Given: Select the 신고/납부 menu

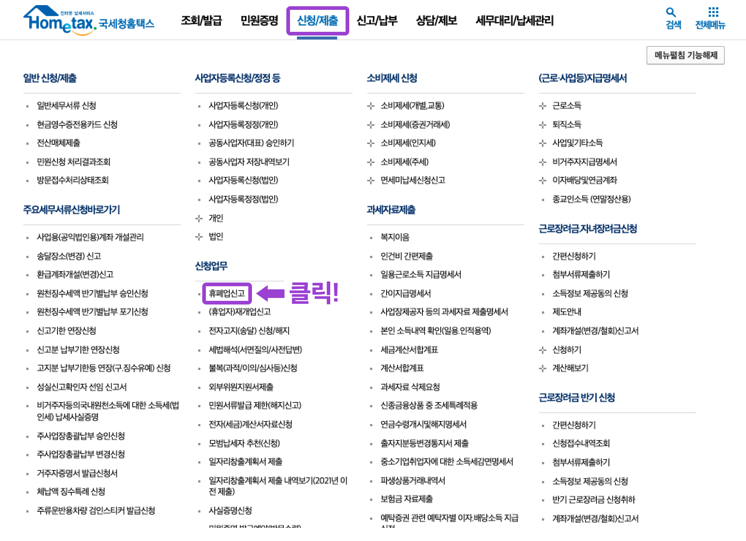Looking at the screenshot, I should [x=377, y=20].
